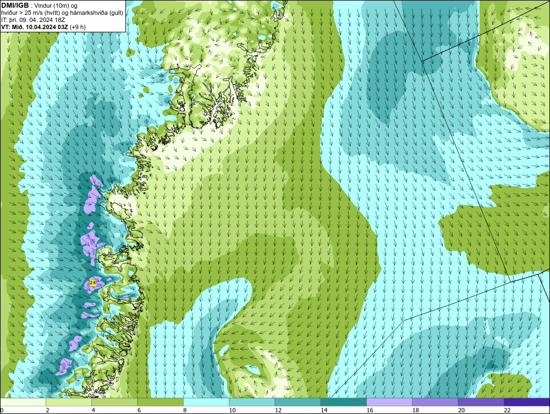Viewport: 550px width, 414px height.
Task: Click the '14' scale label
Action: [x=324, y=411]
